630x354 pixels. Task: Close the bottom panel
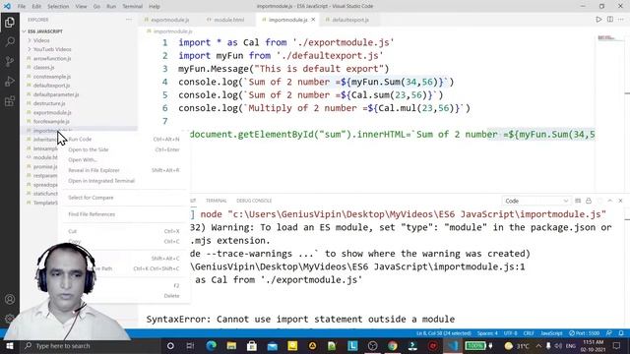[x=620, y=201]
